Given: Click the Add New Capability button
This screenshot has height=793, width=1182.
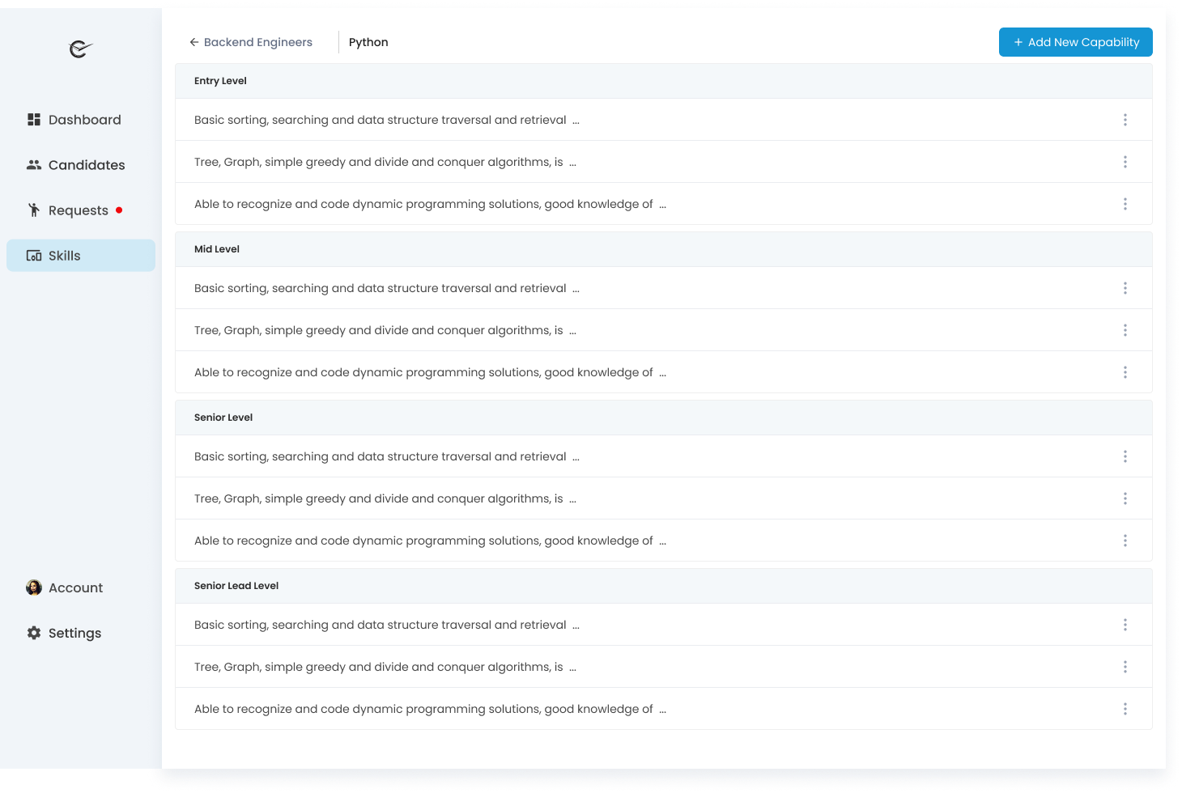Looking at the screenshot, I should pos(1075,41).
